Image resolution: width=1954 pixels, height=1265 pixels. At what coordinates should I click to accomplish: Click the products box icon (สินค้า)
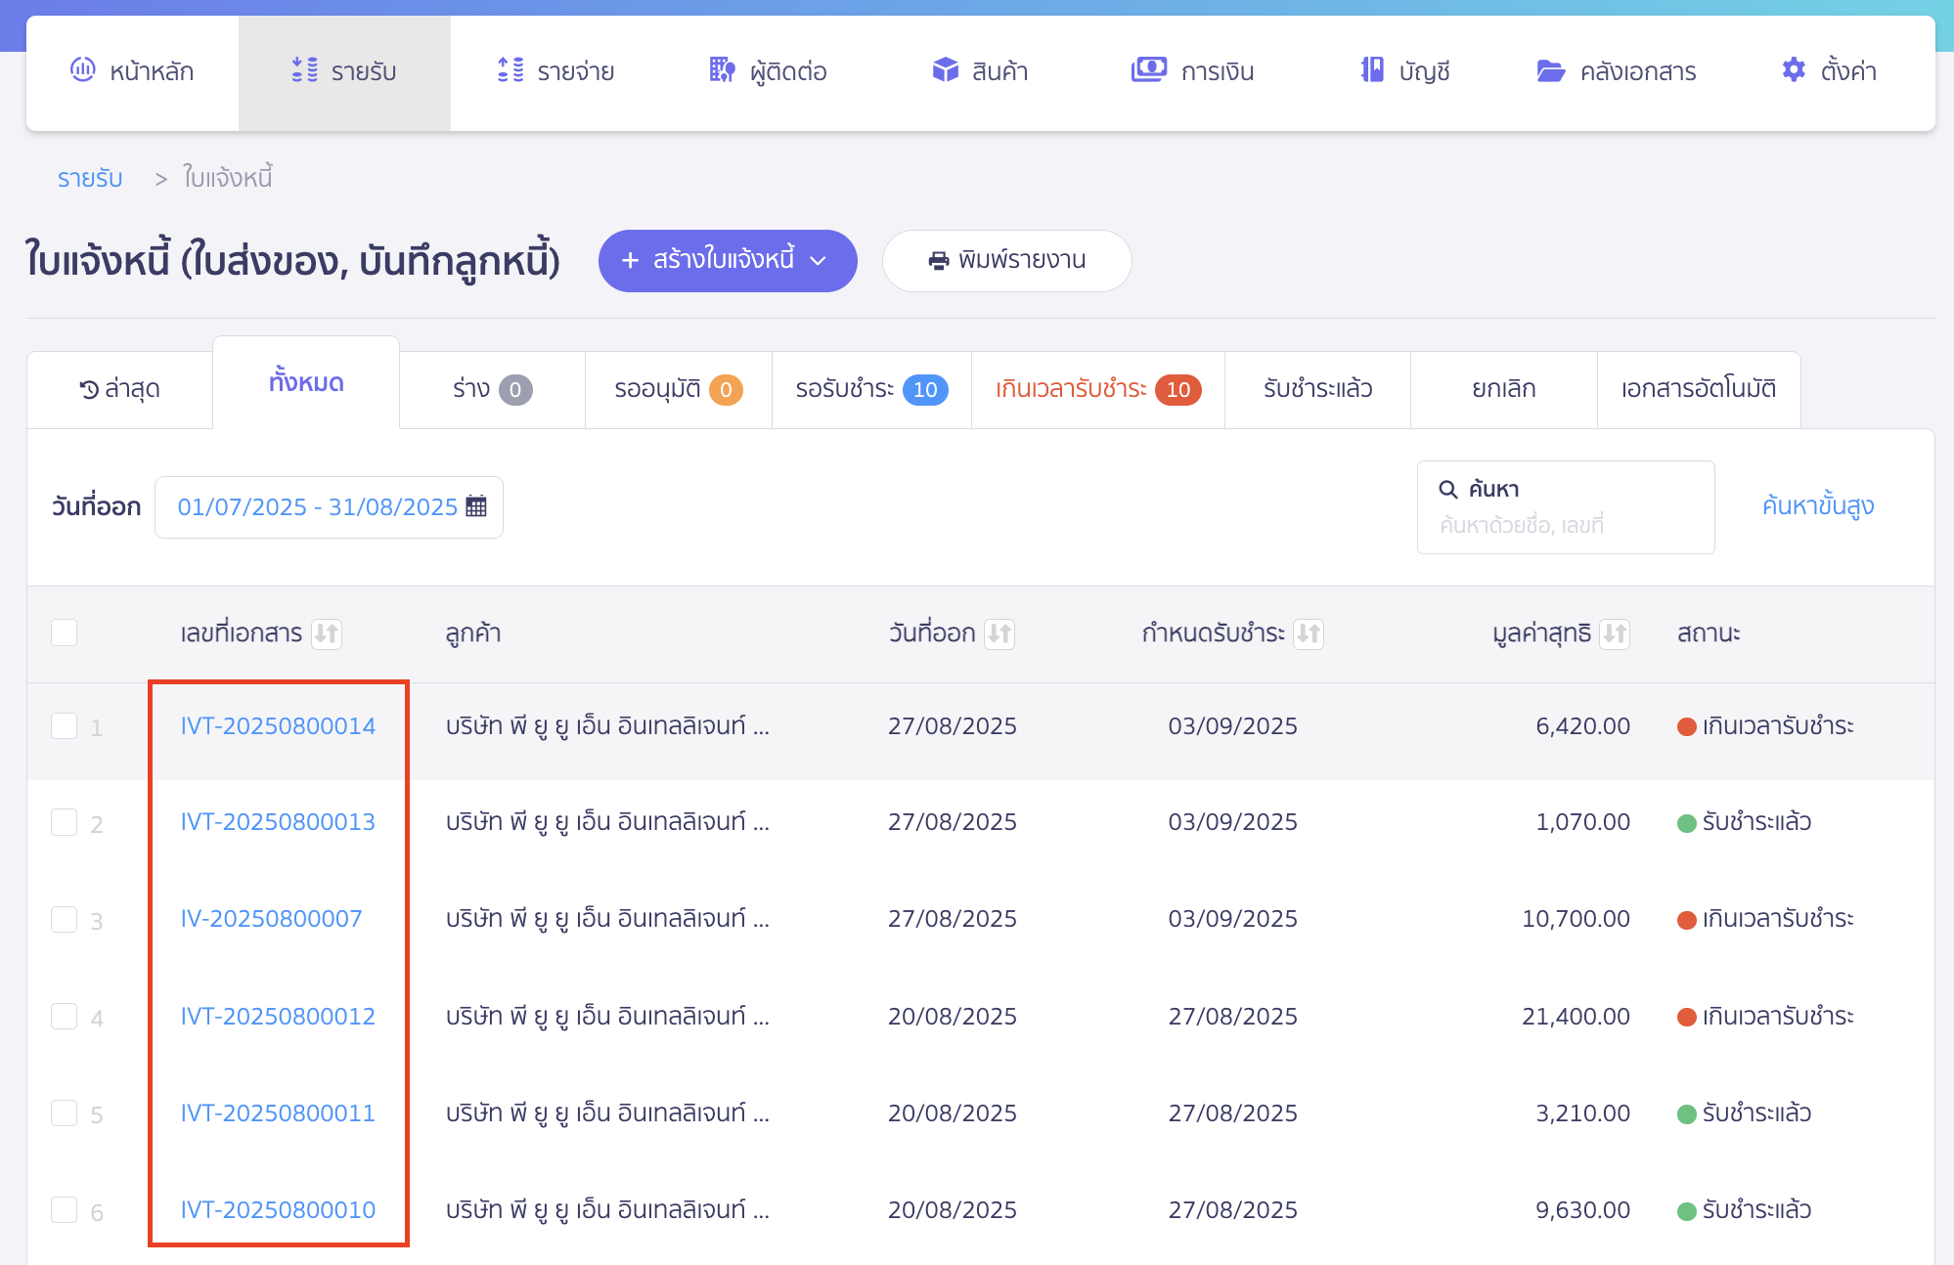pos(945,69)
